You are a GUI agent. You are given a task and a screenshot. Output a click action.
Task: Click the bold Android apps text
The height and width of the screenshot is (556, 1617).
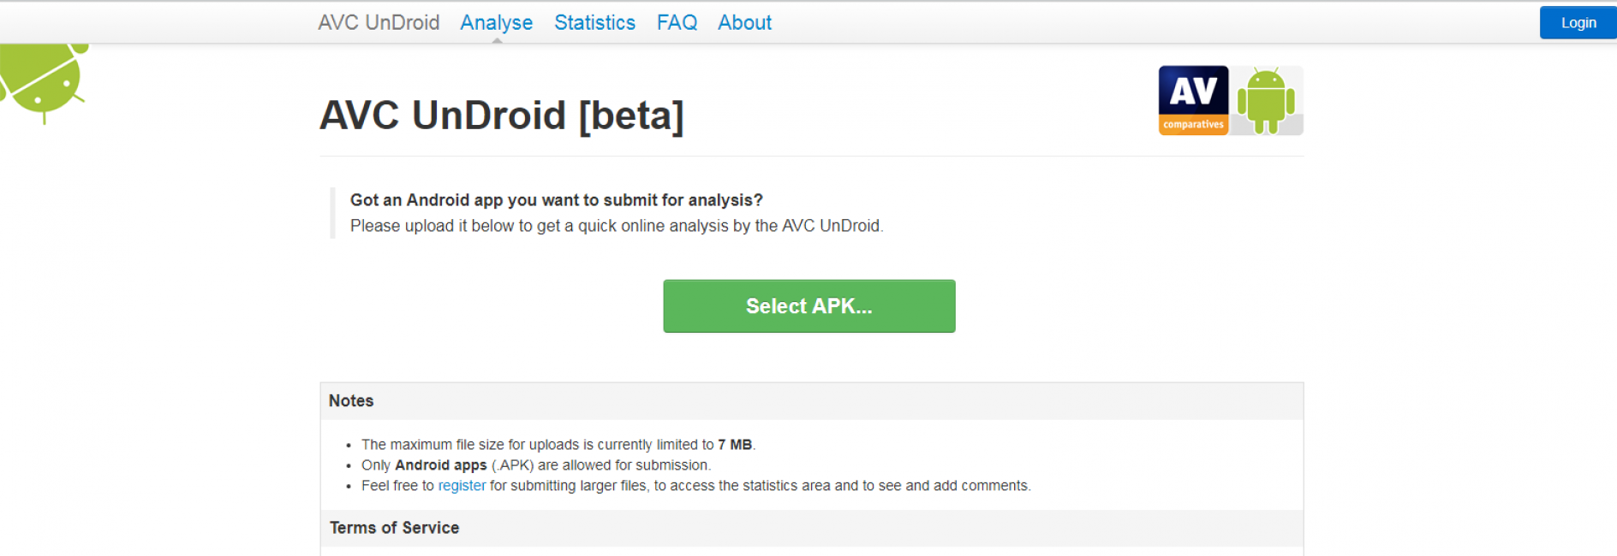[440, 465]
